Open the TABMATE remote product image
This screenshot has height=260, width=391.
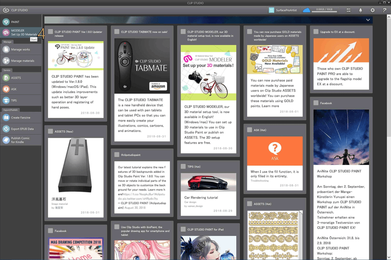142,66
